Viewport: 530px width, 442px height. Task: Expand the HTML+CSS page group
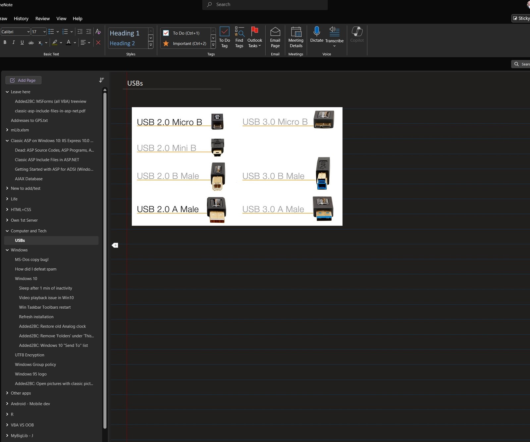pos(7,209)
